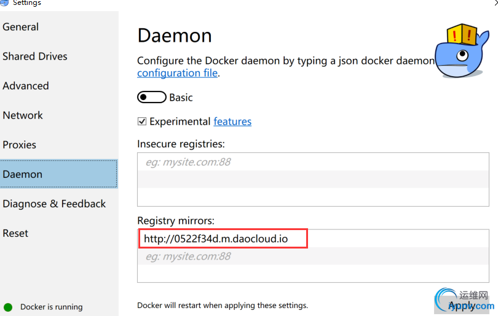The height and width of the screenshot is (316, 498).
Task: Click the empty registry mirror placeholder row
Action: 313,256
